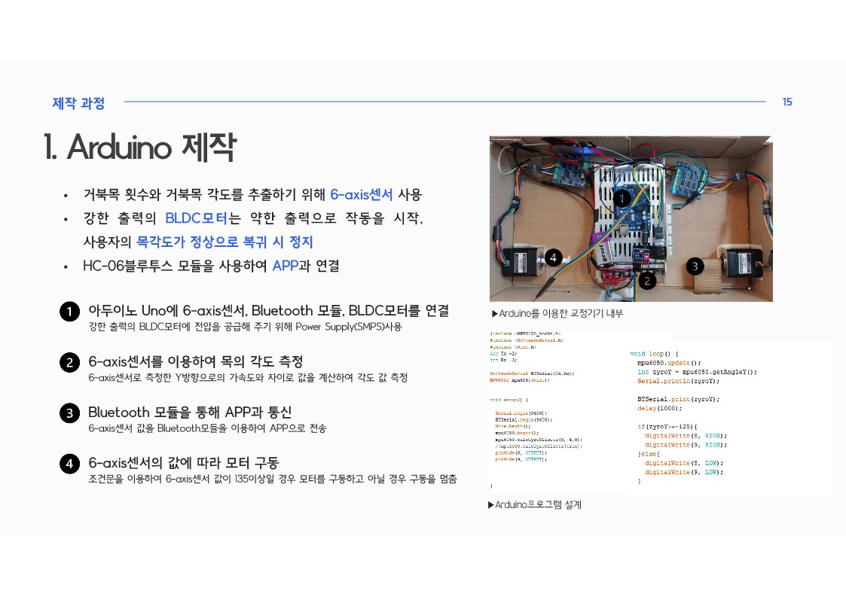The width and height of the screenshot is (846, 597).
Task: Click the Arduino프로그램 설계 caption
Action: click(x=536, y=504)
